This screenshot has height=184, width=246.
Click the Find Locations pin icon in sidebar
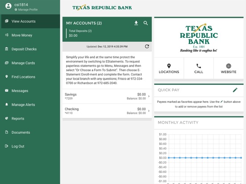pyautogui.click(x=7, y=76)
